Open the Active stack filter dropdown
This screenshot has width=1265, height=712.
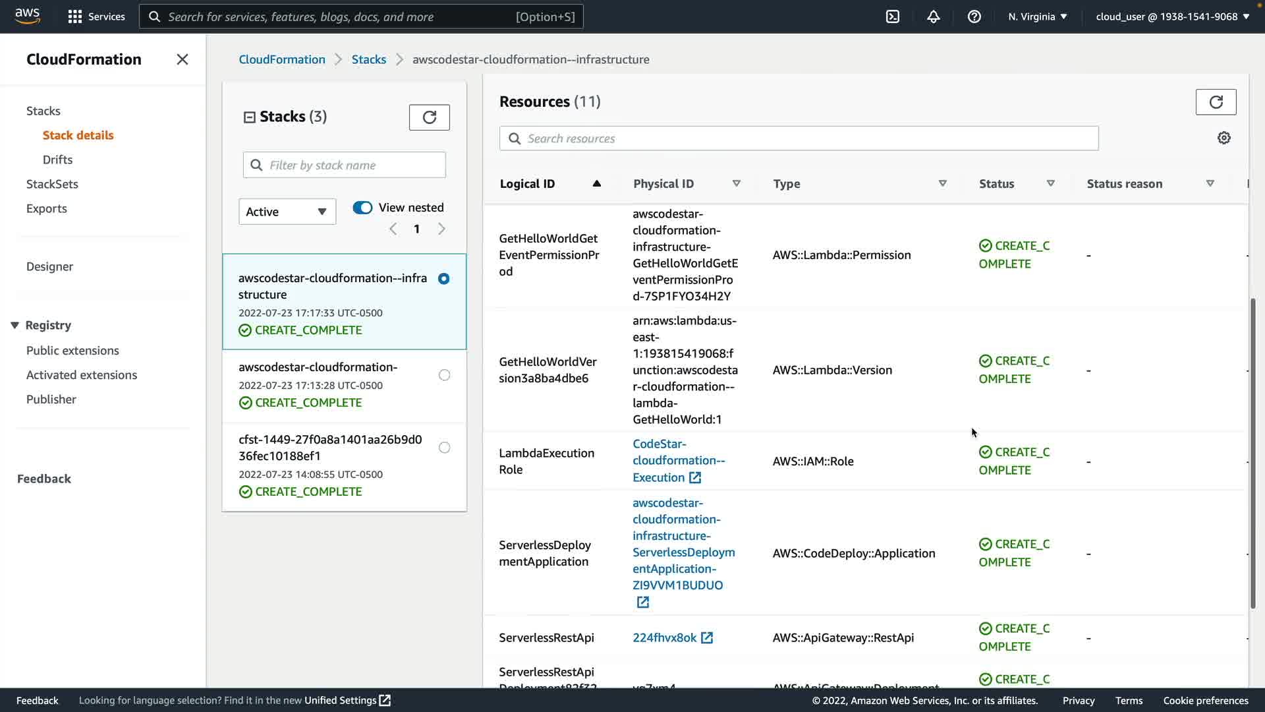point(287,212)
